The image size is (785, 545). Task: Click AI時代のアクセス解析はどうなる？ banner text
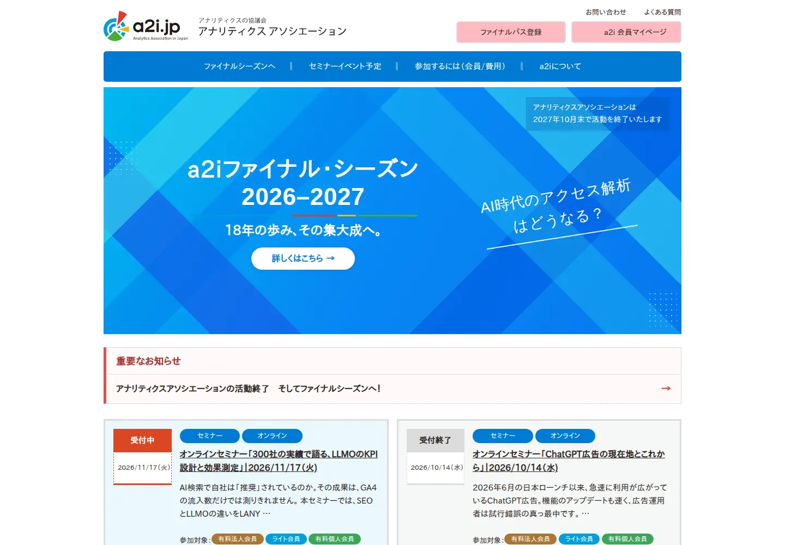pyautogui.click(x=556, y=206)
